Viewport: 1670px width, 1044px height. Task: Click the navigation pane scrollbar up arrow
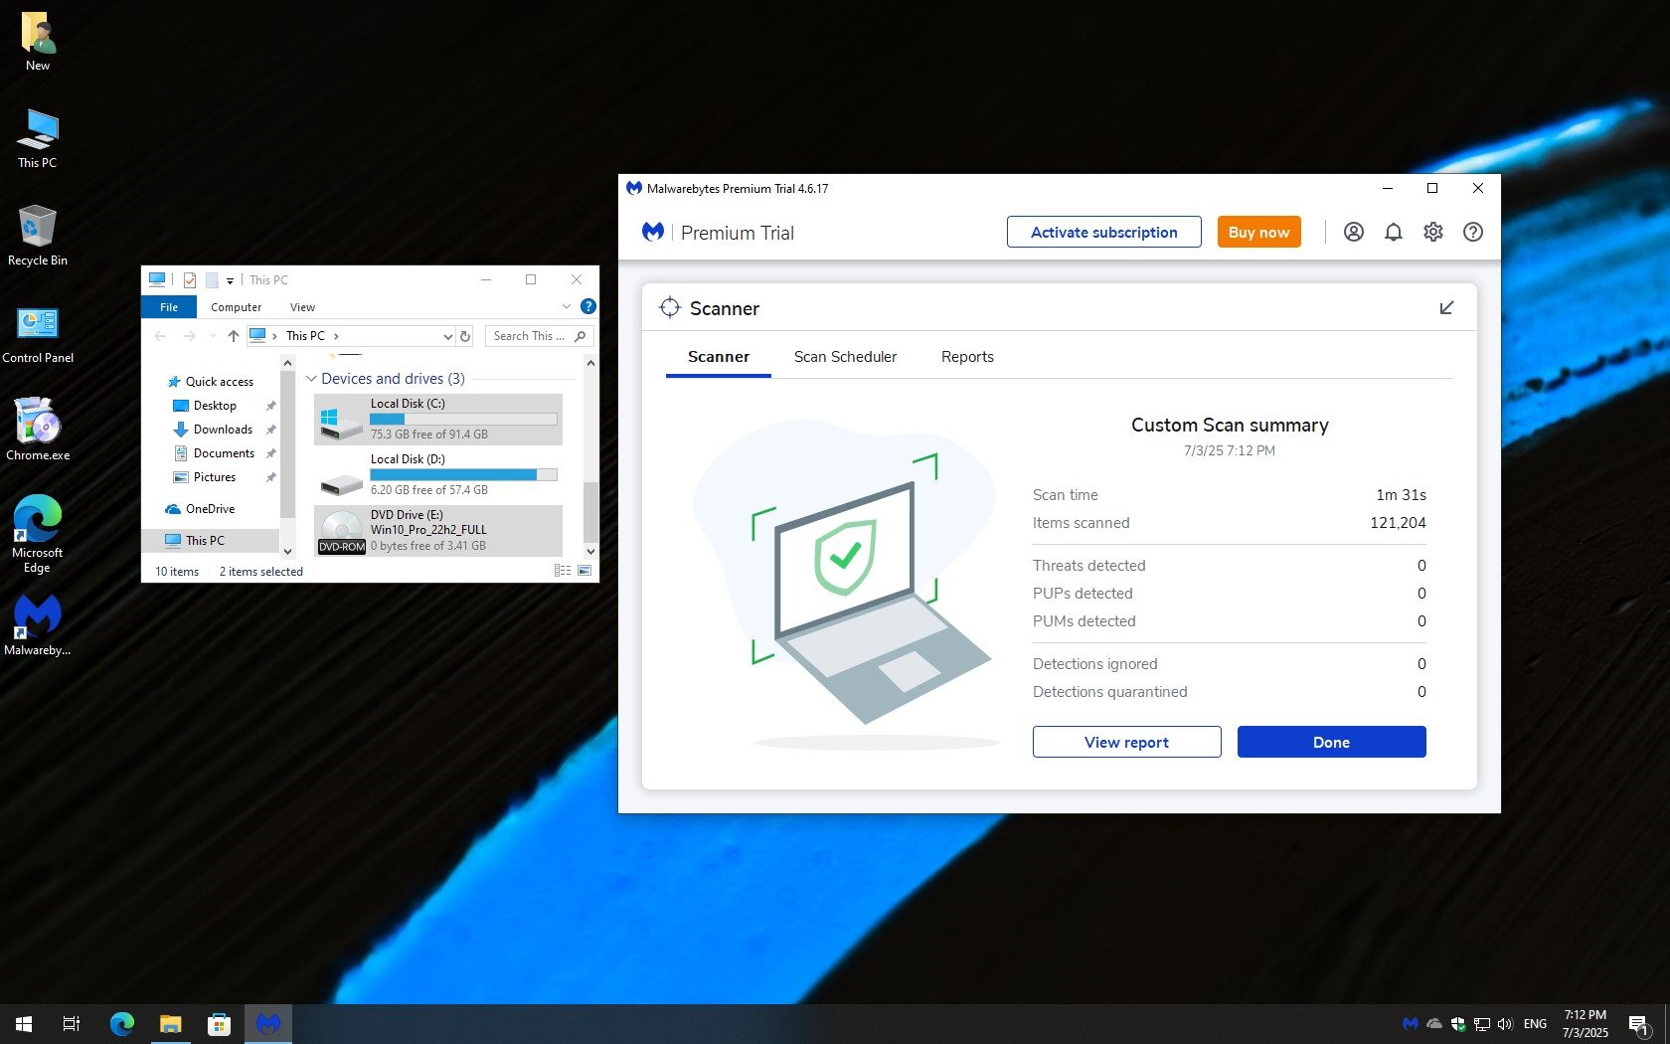click(288, 363)
